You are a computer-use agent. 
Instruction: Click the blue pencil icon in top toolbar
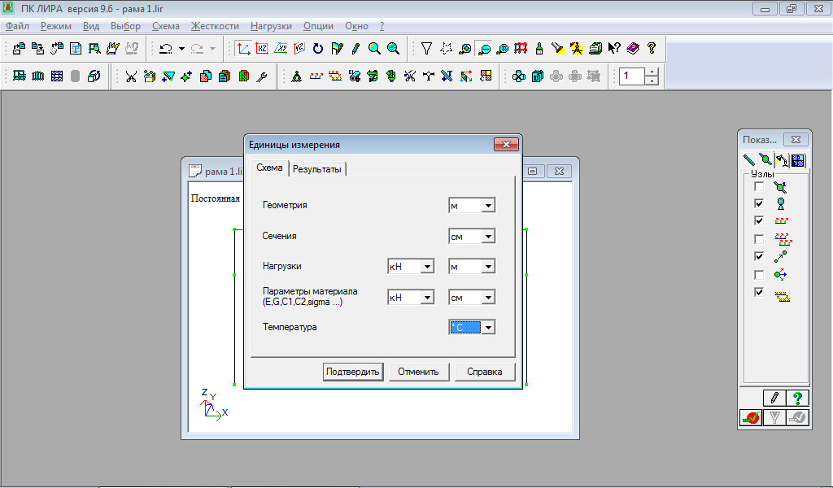(355, 49)
